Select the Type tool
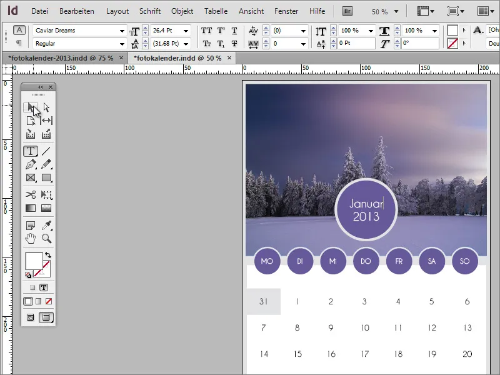Screen dimensions: 500x375 [x=31, y=151]
